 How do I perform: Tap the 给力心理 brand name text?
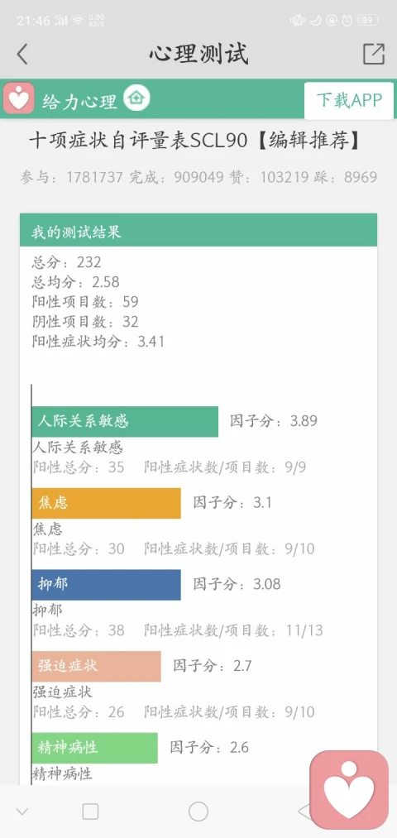coord(79,100)
